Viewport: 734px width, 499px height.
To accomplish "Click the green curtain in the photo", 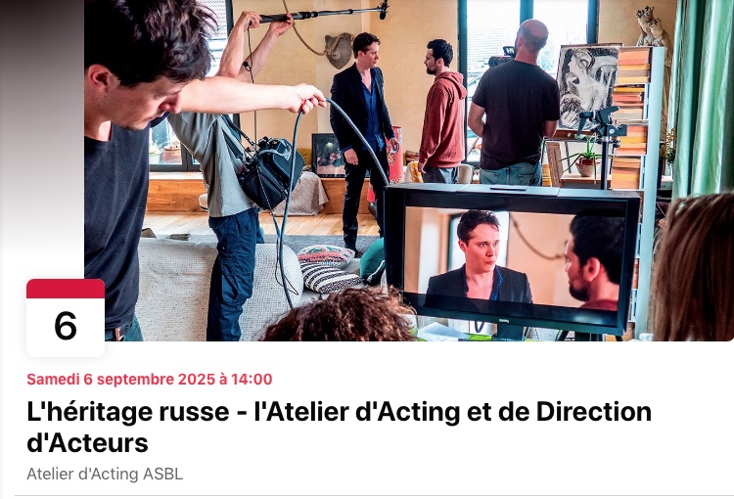I will pyautogui.click(x=701, y=96).
